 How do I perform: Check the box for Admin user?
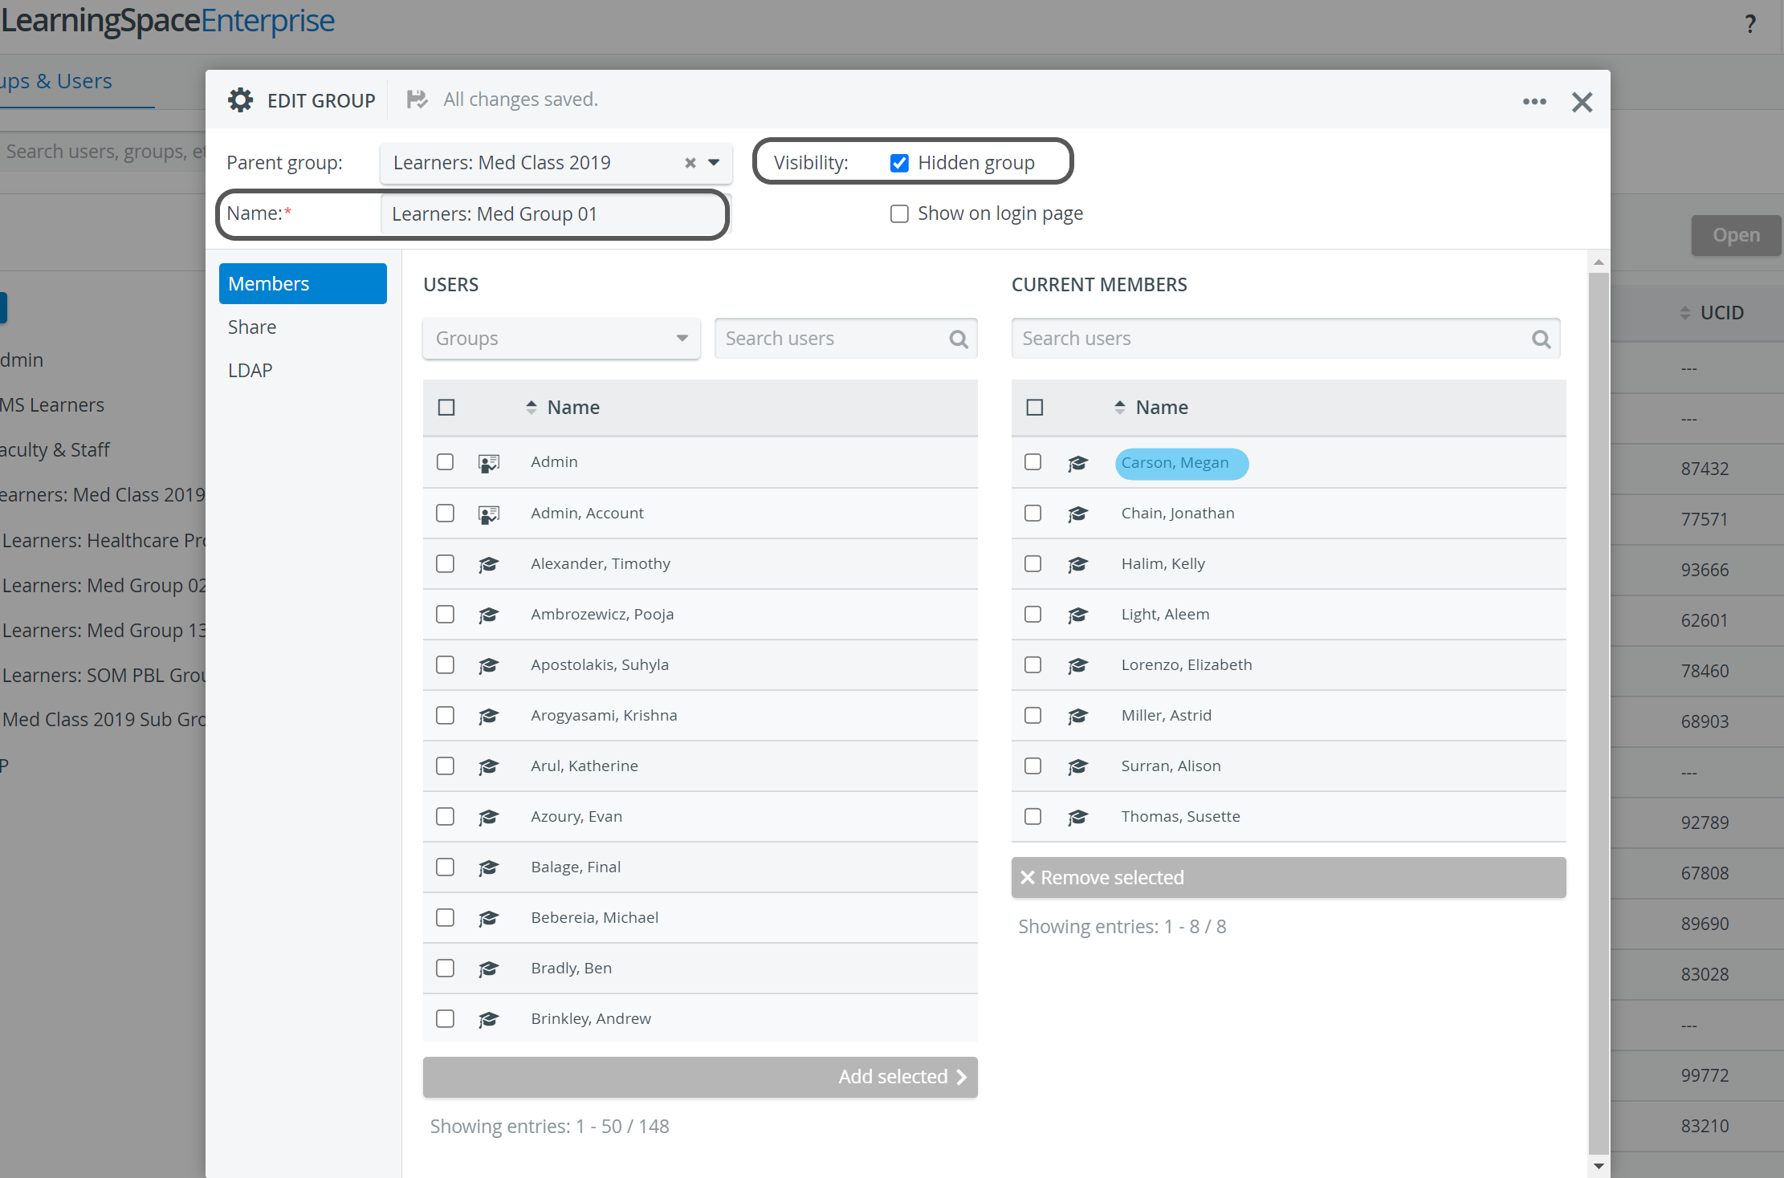click(445, 462)
